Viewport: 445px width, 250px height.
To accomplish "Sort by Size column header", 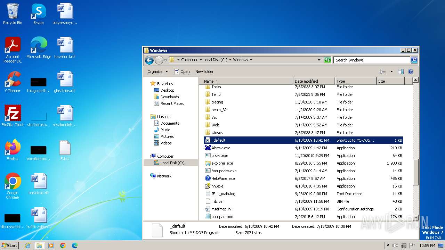I will (391, 81).
